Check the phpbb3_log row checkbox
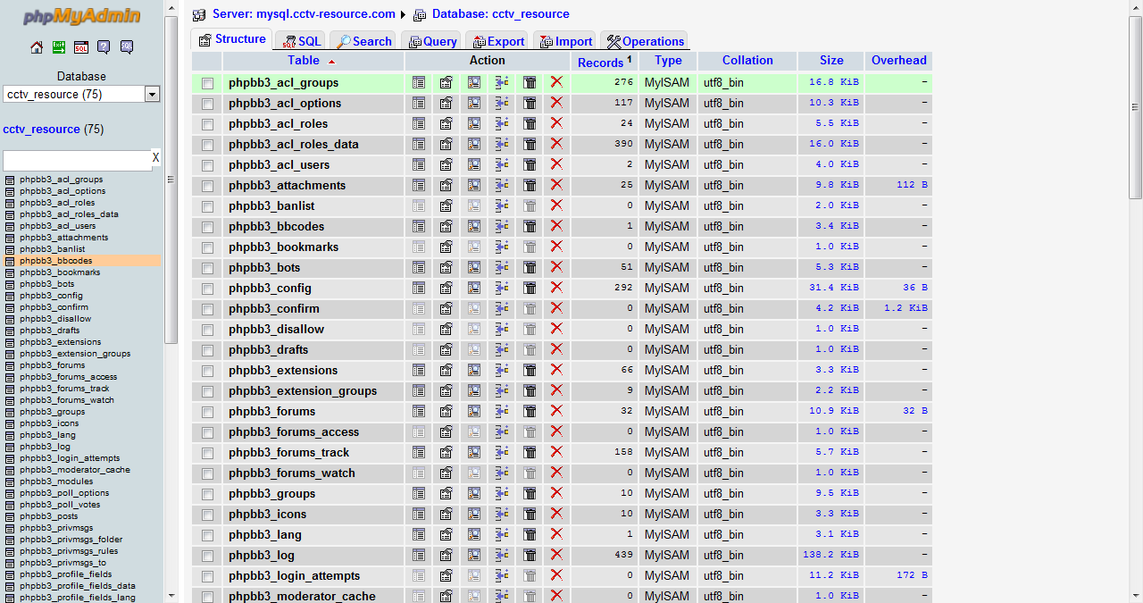This screenshot has height=603, width=1143. tap(207, 556)
